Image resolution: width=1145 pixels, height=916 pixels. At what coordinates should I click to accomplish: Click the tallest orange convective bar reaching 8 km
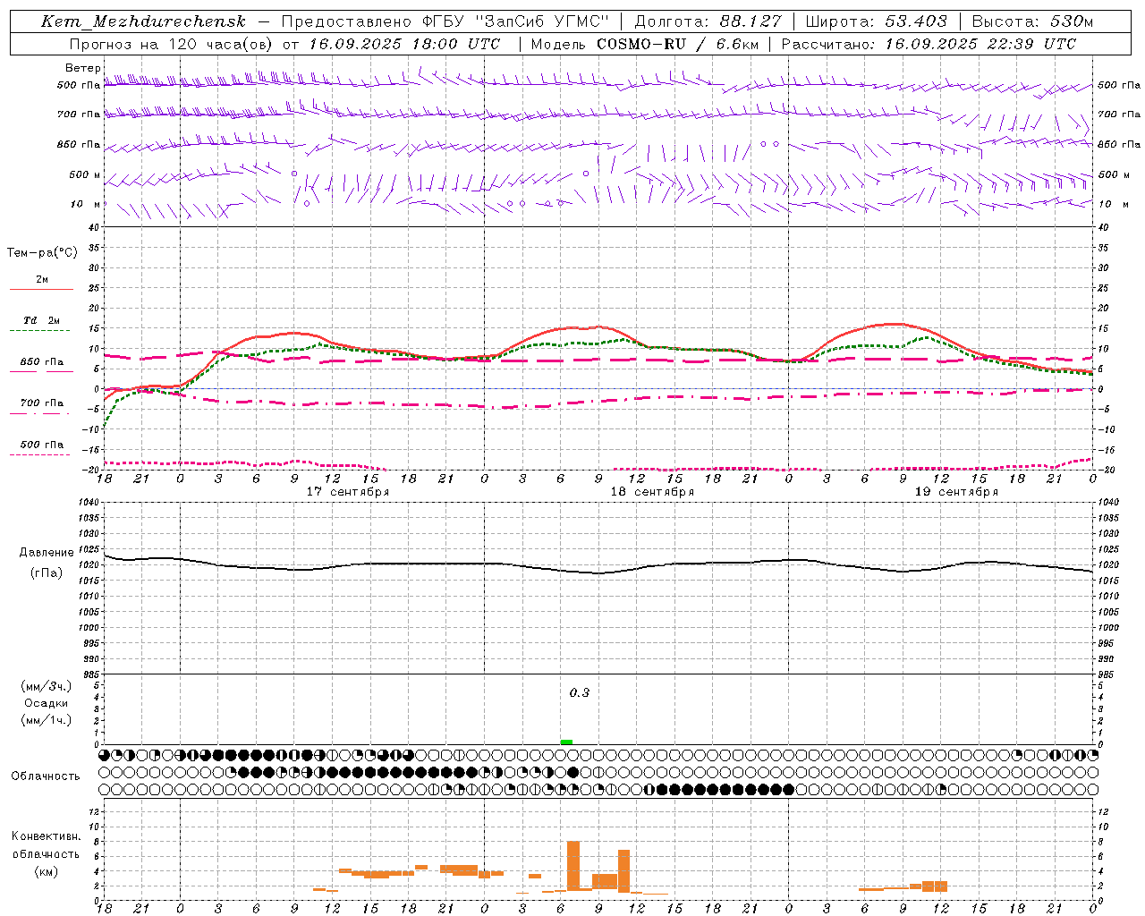pos(573,865)
